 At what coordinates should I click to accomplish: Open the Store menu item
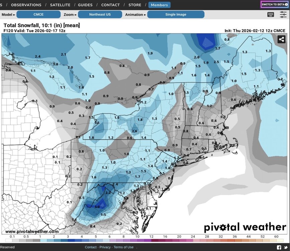pos(135,5)
